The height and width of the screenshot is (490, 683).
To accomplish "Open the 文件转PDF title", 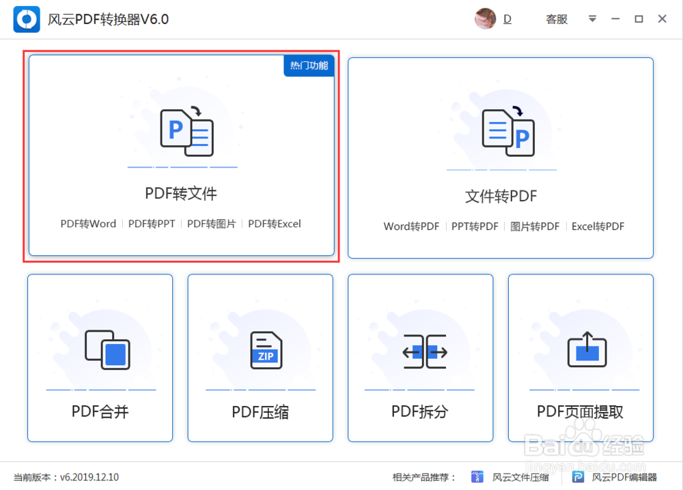I will (501, 197).
